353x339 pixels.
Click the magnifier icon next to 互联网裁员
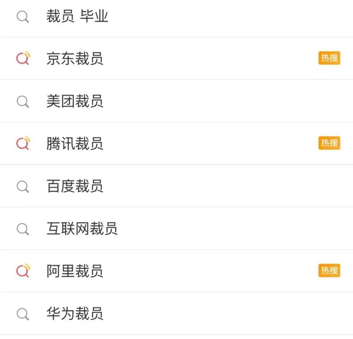point(23,229)
